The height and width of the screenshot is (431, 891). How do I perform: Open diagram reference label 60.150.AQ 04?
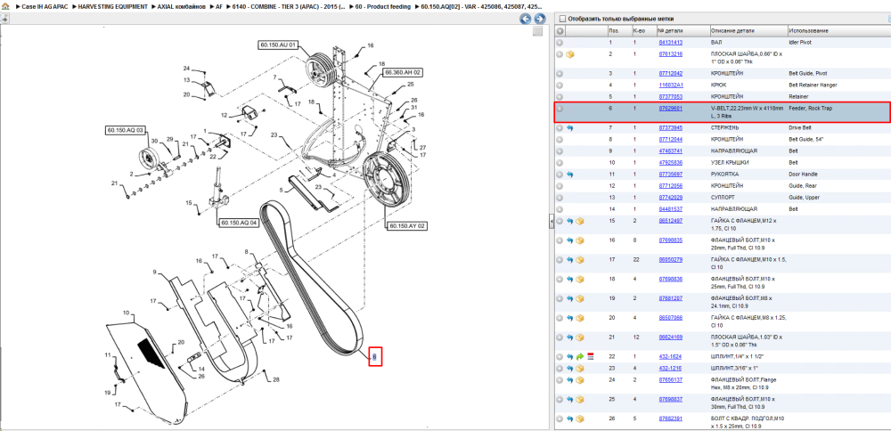coord(239,223)
